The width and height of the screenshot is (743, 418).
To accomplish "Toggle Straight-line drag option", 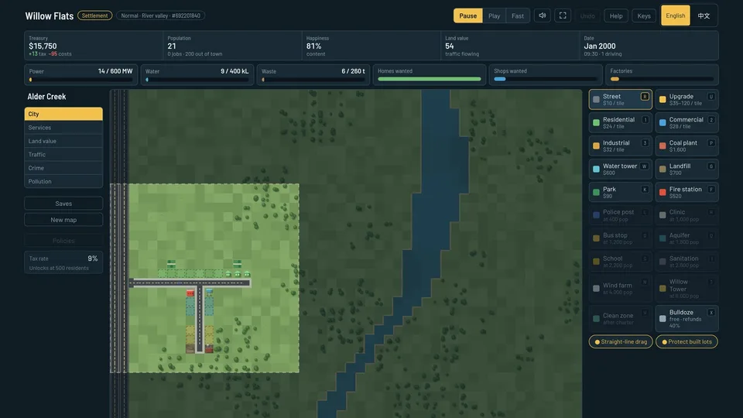I will 621,341.
